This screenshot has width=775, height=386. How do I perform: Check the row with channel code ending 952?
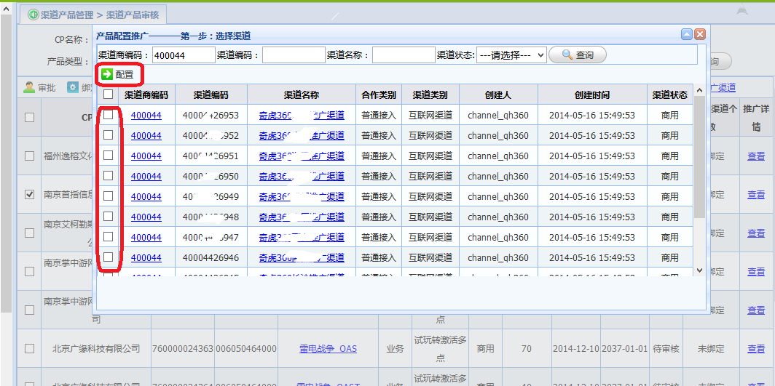(x=109, y=135)
